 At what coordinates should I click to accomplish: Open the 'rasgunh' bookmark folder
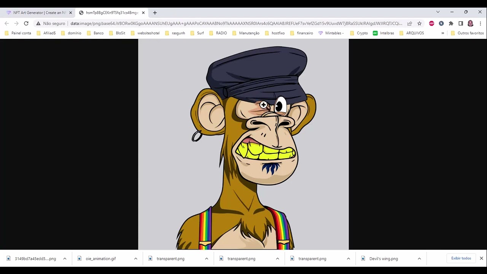(x=175, y=33)
